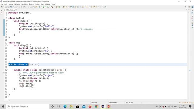The height and width of the screenshot is (109, 194).
Task: Click the Toggle Mark Occurrences icon
Action: click(x=73, y=7)
